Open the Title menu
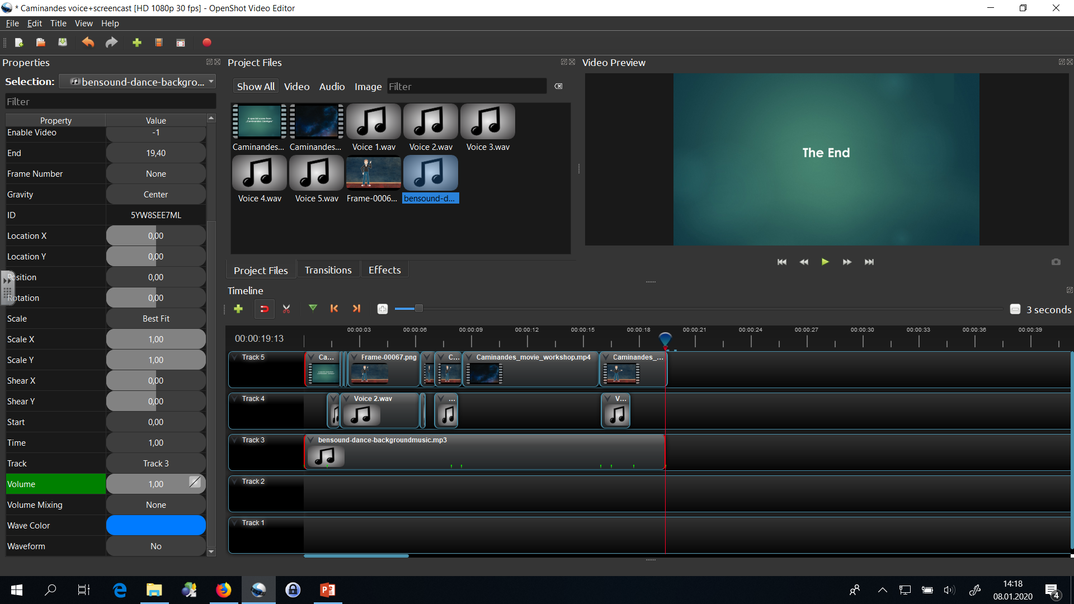 (58, 23)
